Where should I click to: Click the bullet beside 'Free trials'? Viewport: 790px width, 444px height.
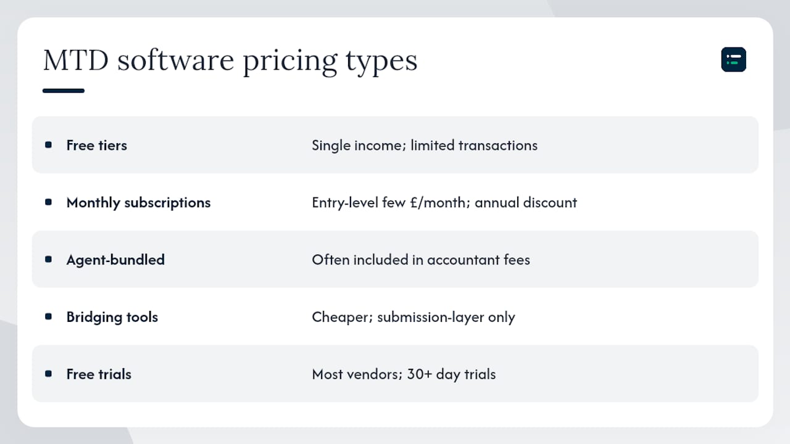49,374
